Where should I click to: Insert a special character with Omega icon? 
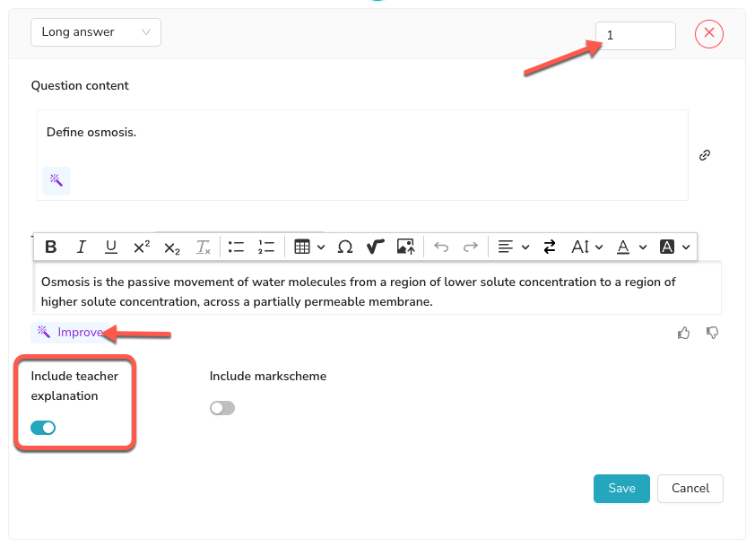tap(345, 247)
